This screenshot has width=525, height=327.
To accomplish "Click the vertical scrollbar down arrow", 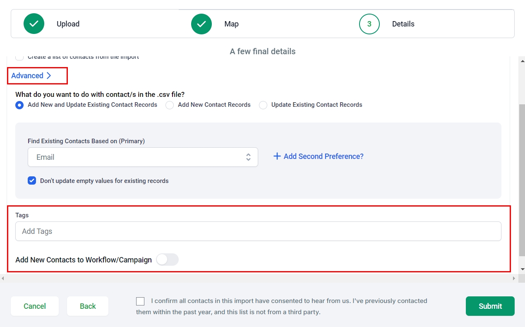I will (522, 269).
